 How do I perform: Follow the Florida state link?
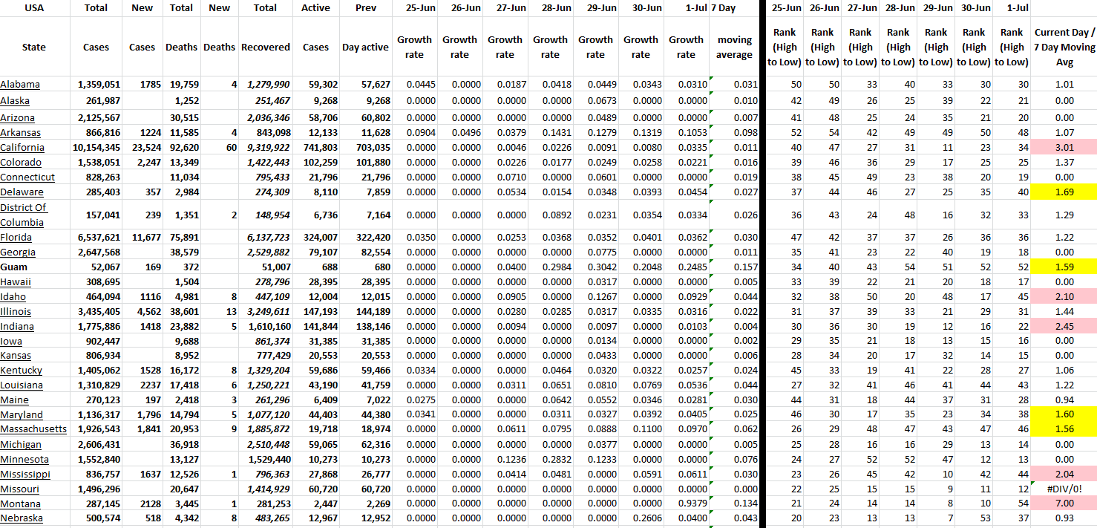(18, 238)
